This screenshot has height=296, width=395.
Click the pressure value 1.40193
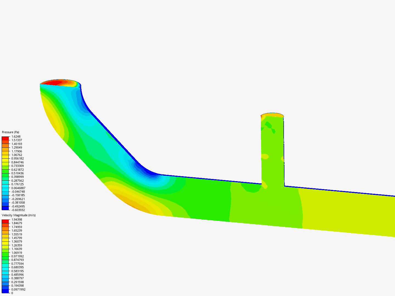17,144
